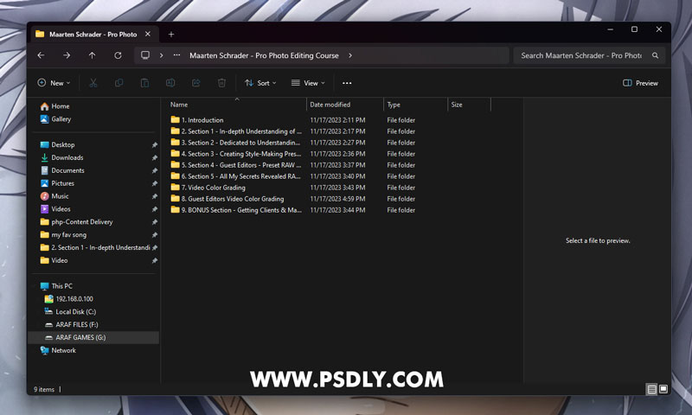
Task: Expand the This PC tree node
Action: point(34,286)
